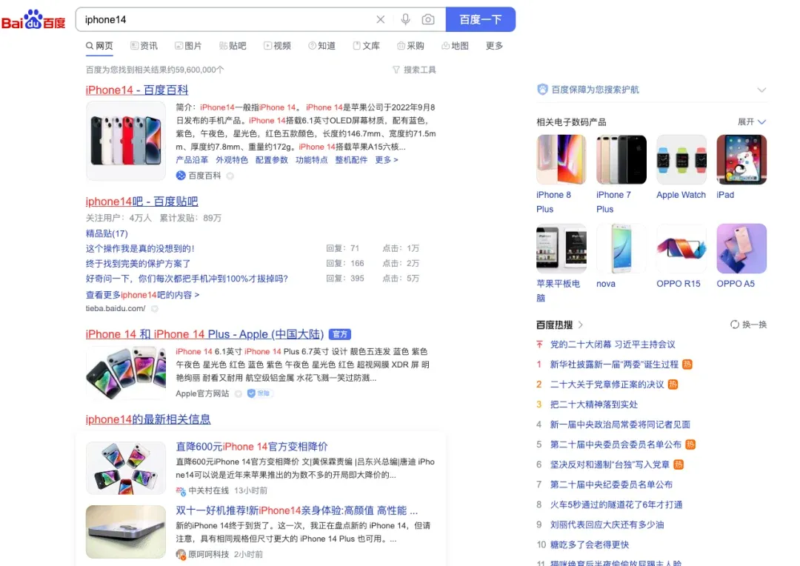Expand 更多 > under baike result
Image resolution: width=800 pixels, height=566 pixels.
[x=386, y=160]
